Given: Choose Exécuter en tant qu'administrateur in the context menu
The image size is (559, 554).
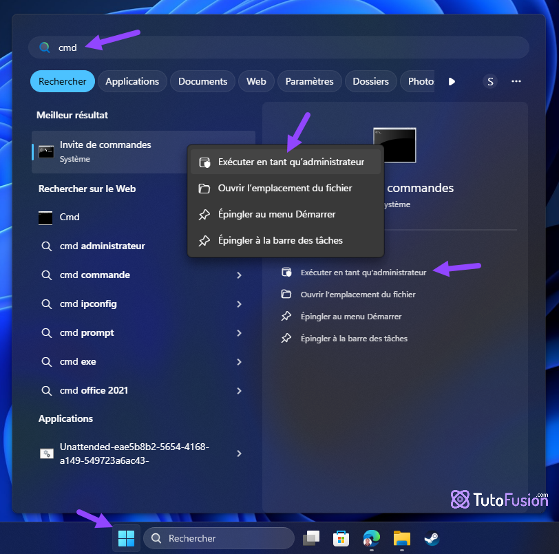Looking at the screenshot, I should coord(286,162).
